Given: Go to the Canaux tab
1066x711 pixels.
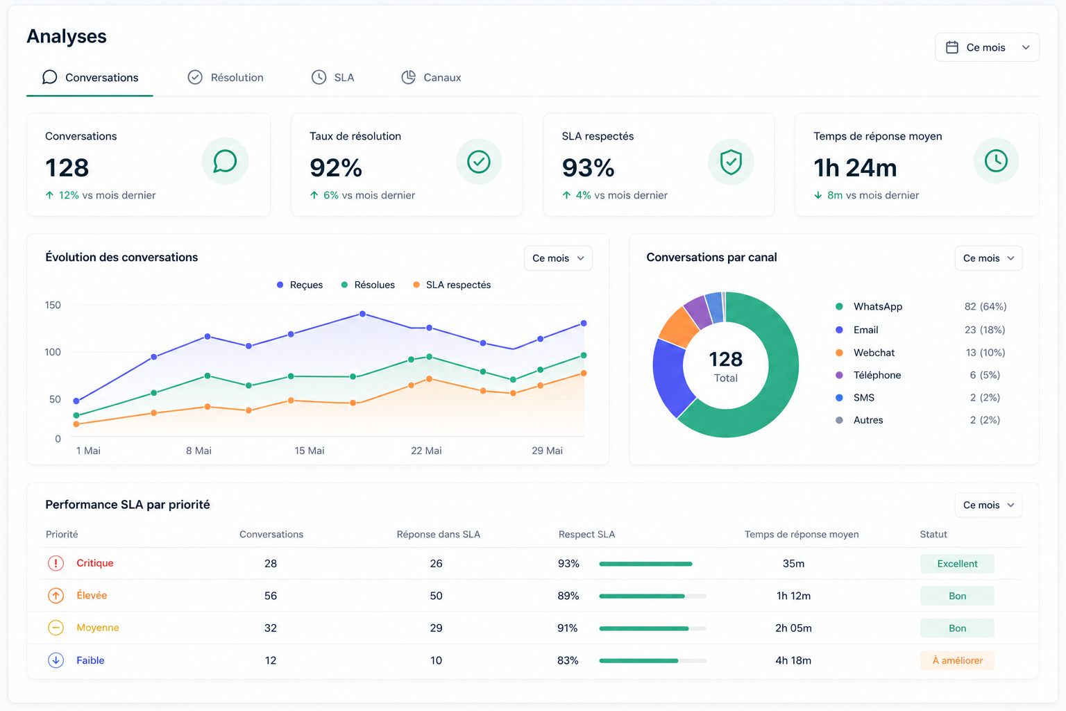Looking at the screenshot, I should tap(431, 78).
